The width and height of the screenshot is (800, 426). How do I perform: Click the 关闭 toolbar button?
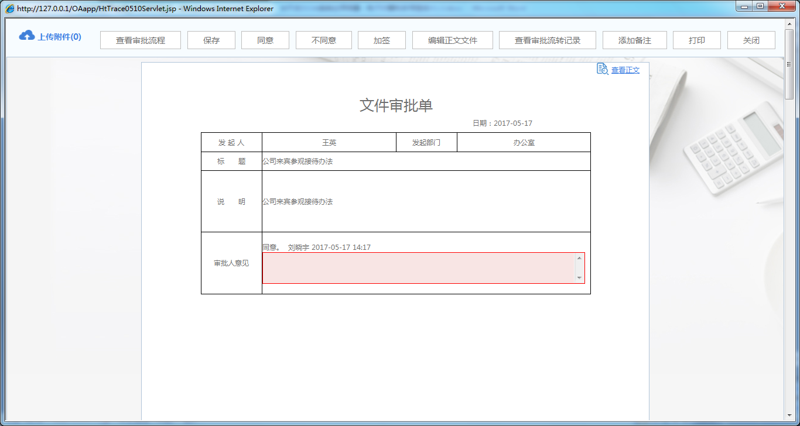[x=751, y=40]
